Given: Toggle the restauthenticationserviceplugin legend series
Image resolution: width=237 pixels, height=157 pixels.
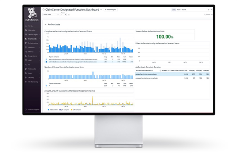Looking at the screenshot, I should [46, 62].
